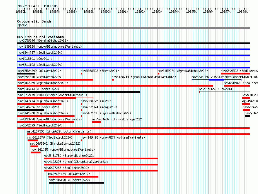258x194 pixels.
Task: Click the black bar under nsv5846443
Action: pyautogui.click(x=79, y=92)
